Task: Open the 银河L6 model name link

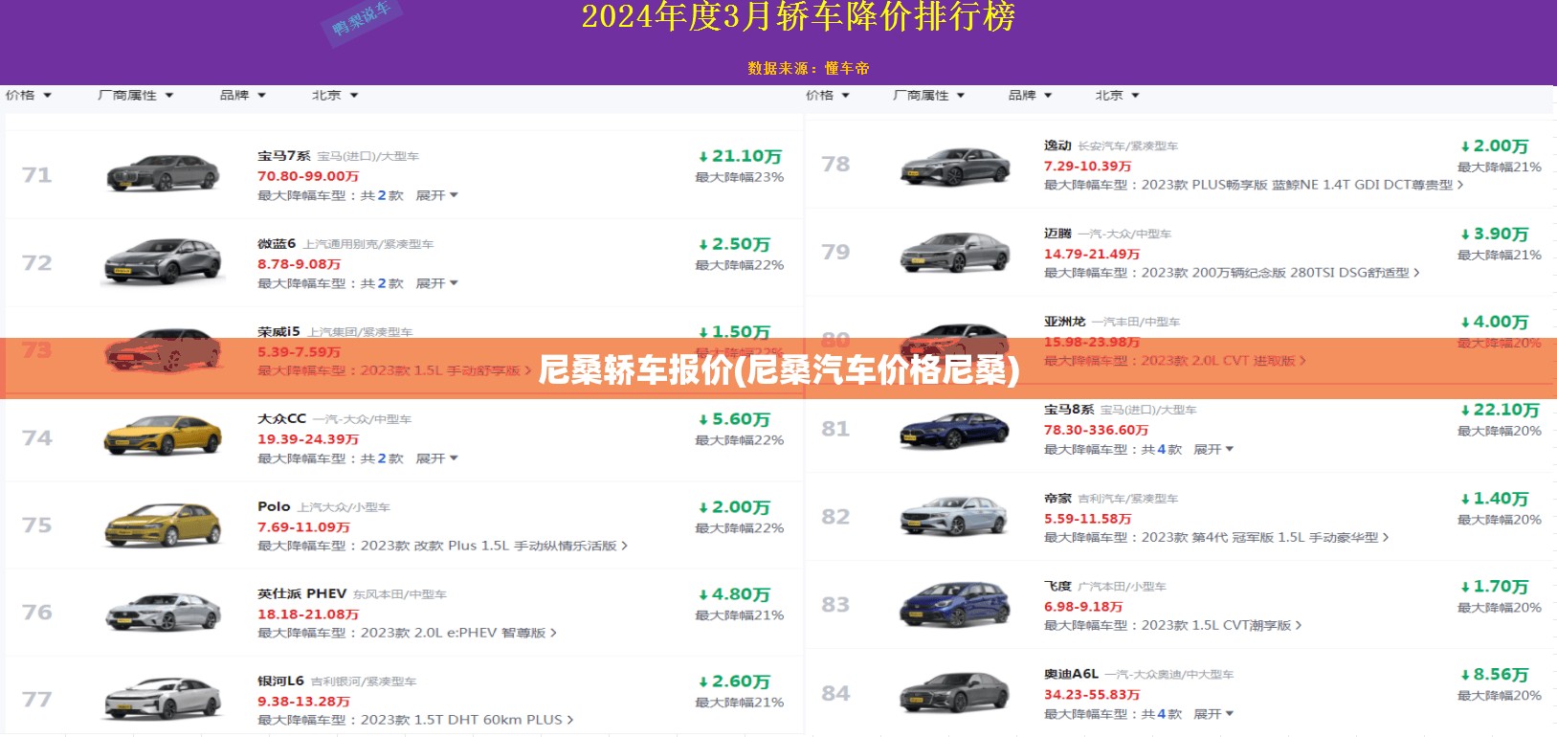Action: (x=280, y=681)
